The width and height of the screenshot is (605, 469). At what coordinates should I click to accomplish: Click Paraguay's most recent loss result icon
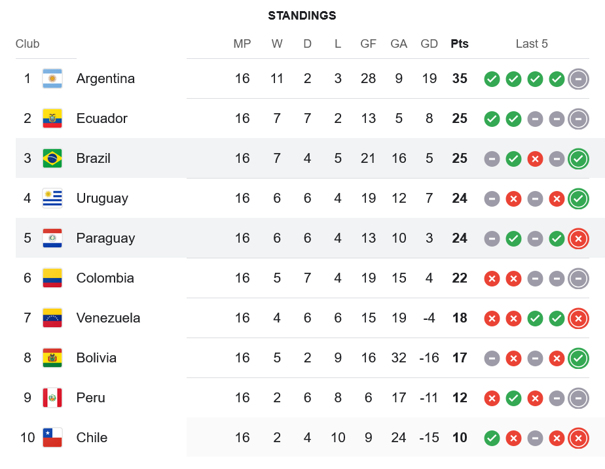click(578, 239)
